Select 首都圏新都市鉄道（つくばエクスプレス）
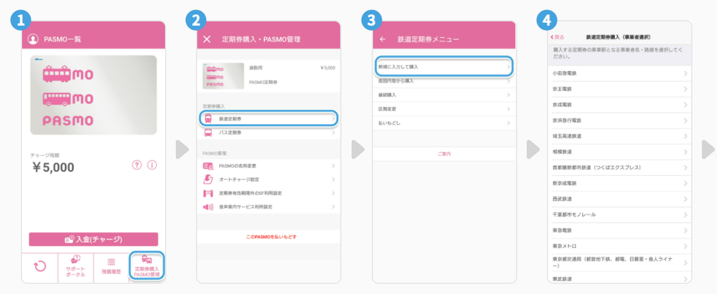Screen dimensions: 717x294 pyautogui.click(x=619, y=168)
